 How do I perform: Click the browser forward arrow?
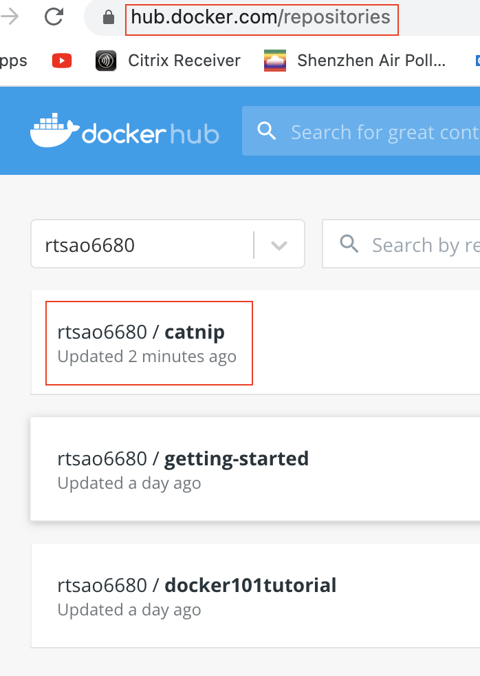click(10, 17)
